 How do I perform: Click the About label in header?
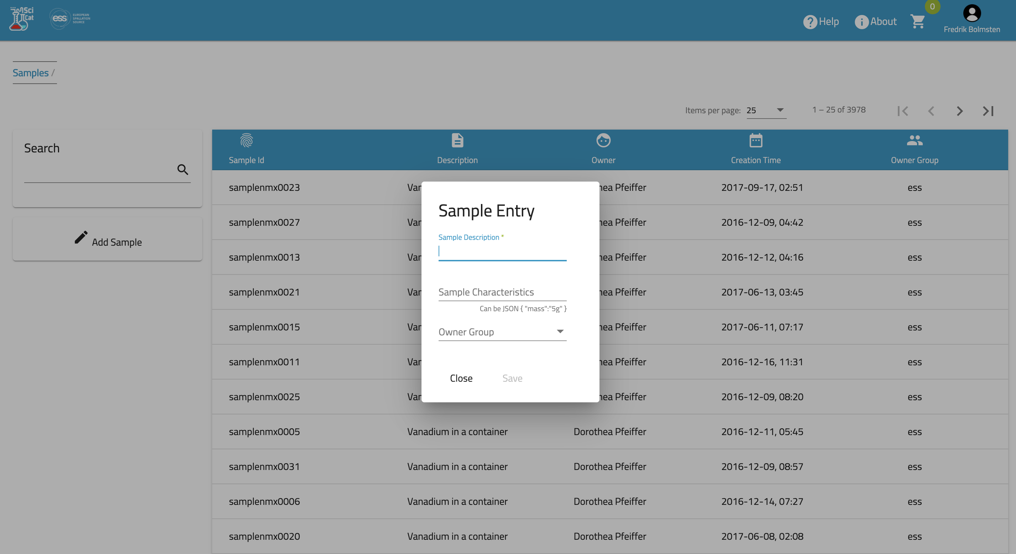click(x=883, y=22)
